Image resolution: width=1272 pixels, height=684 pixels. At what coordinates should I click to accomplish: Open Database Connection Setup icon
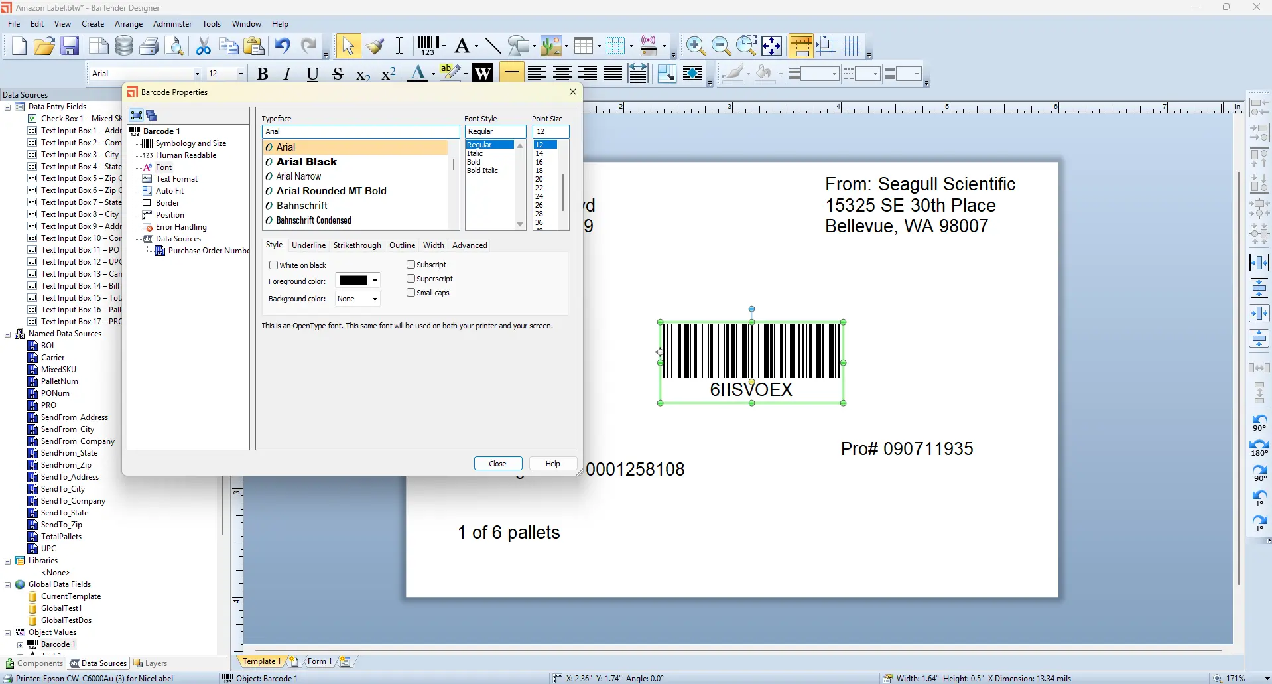click(124, 46)
